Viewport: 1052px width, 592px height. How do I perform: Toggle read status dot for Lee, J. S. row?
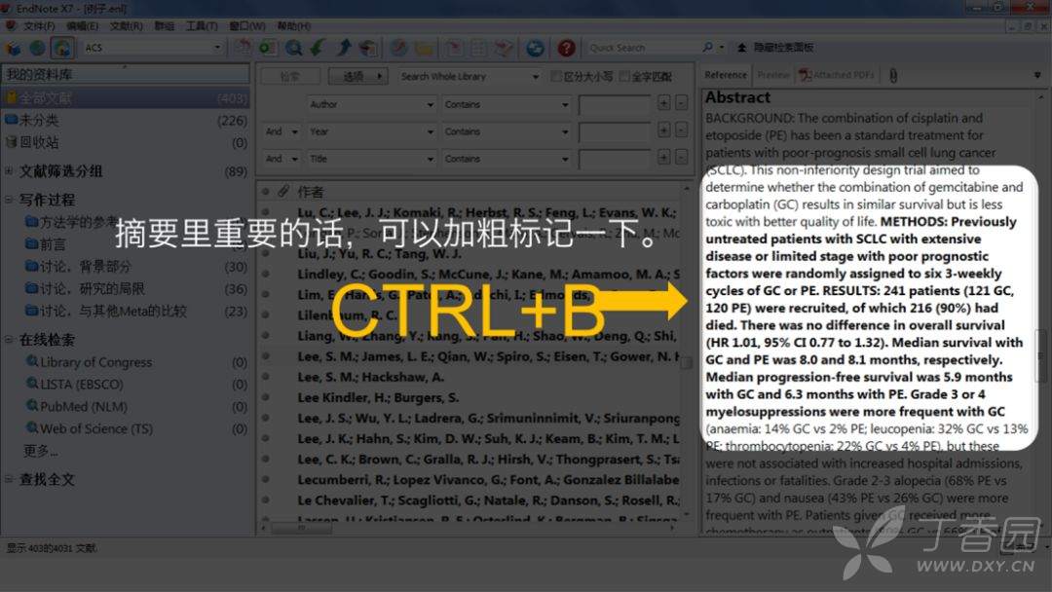pos(266,418)
